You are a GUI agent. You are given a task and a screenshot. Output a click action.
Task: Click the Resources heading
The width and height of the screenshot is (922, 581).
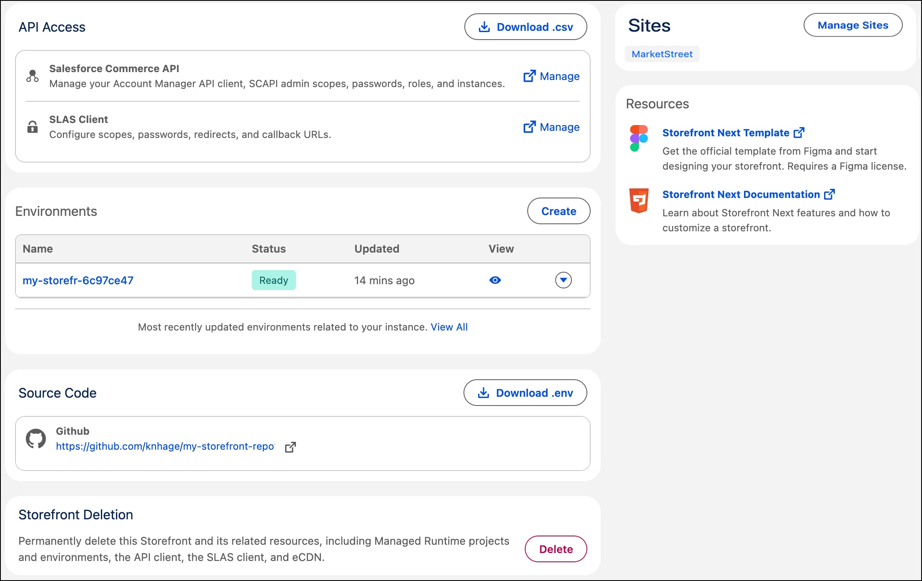point(657,104)
